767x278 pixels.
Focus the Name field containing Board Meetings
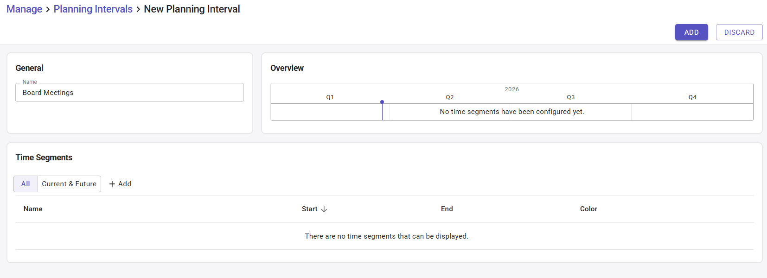[129, 93]
